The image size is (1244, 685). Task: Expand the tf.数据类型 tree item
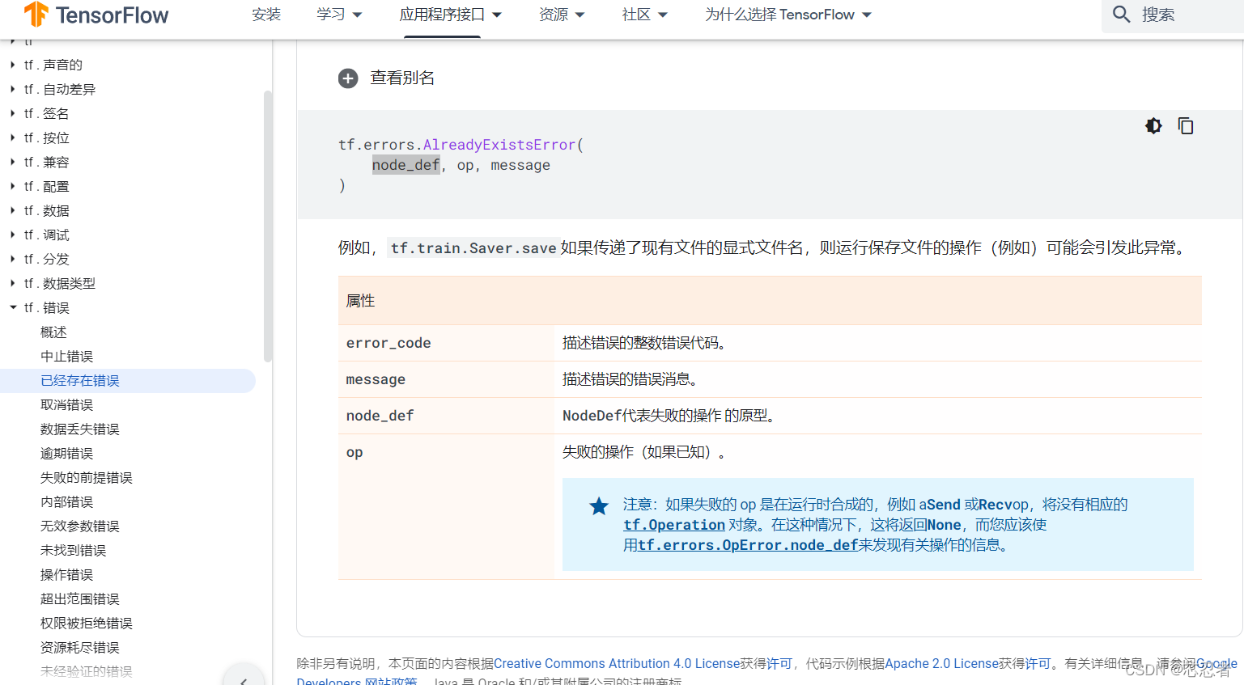pos(11,283)
